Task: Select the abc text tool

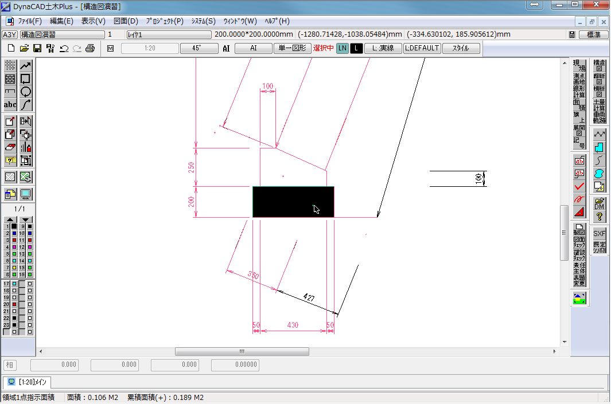Action: click(x=10, y=105)
